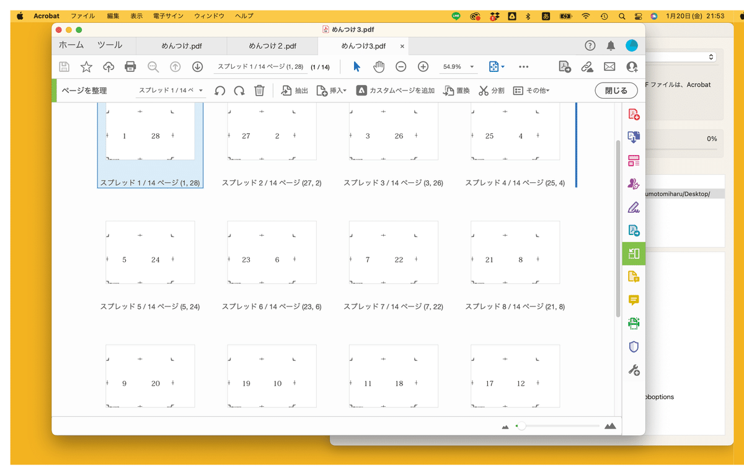Open the ファイル menu in menu bar

coord(82,16)
